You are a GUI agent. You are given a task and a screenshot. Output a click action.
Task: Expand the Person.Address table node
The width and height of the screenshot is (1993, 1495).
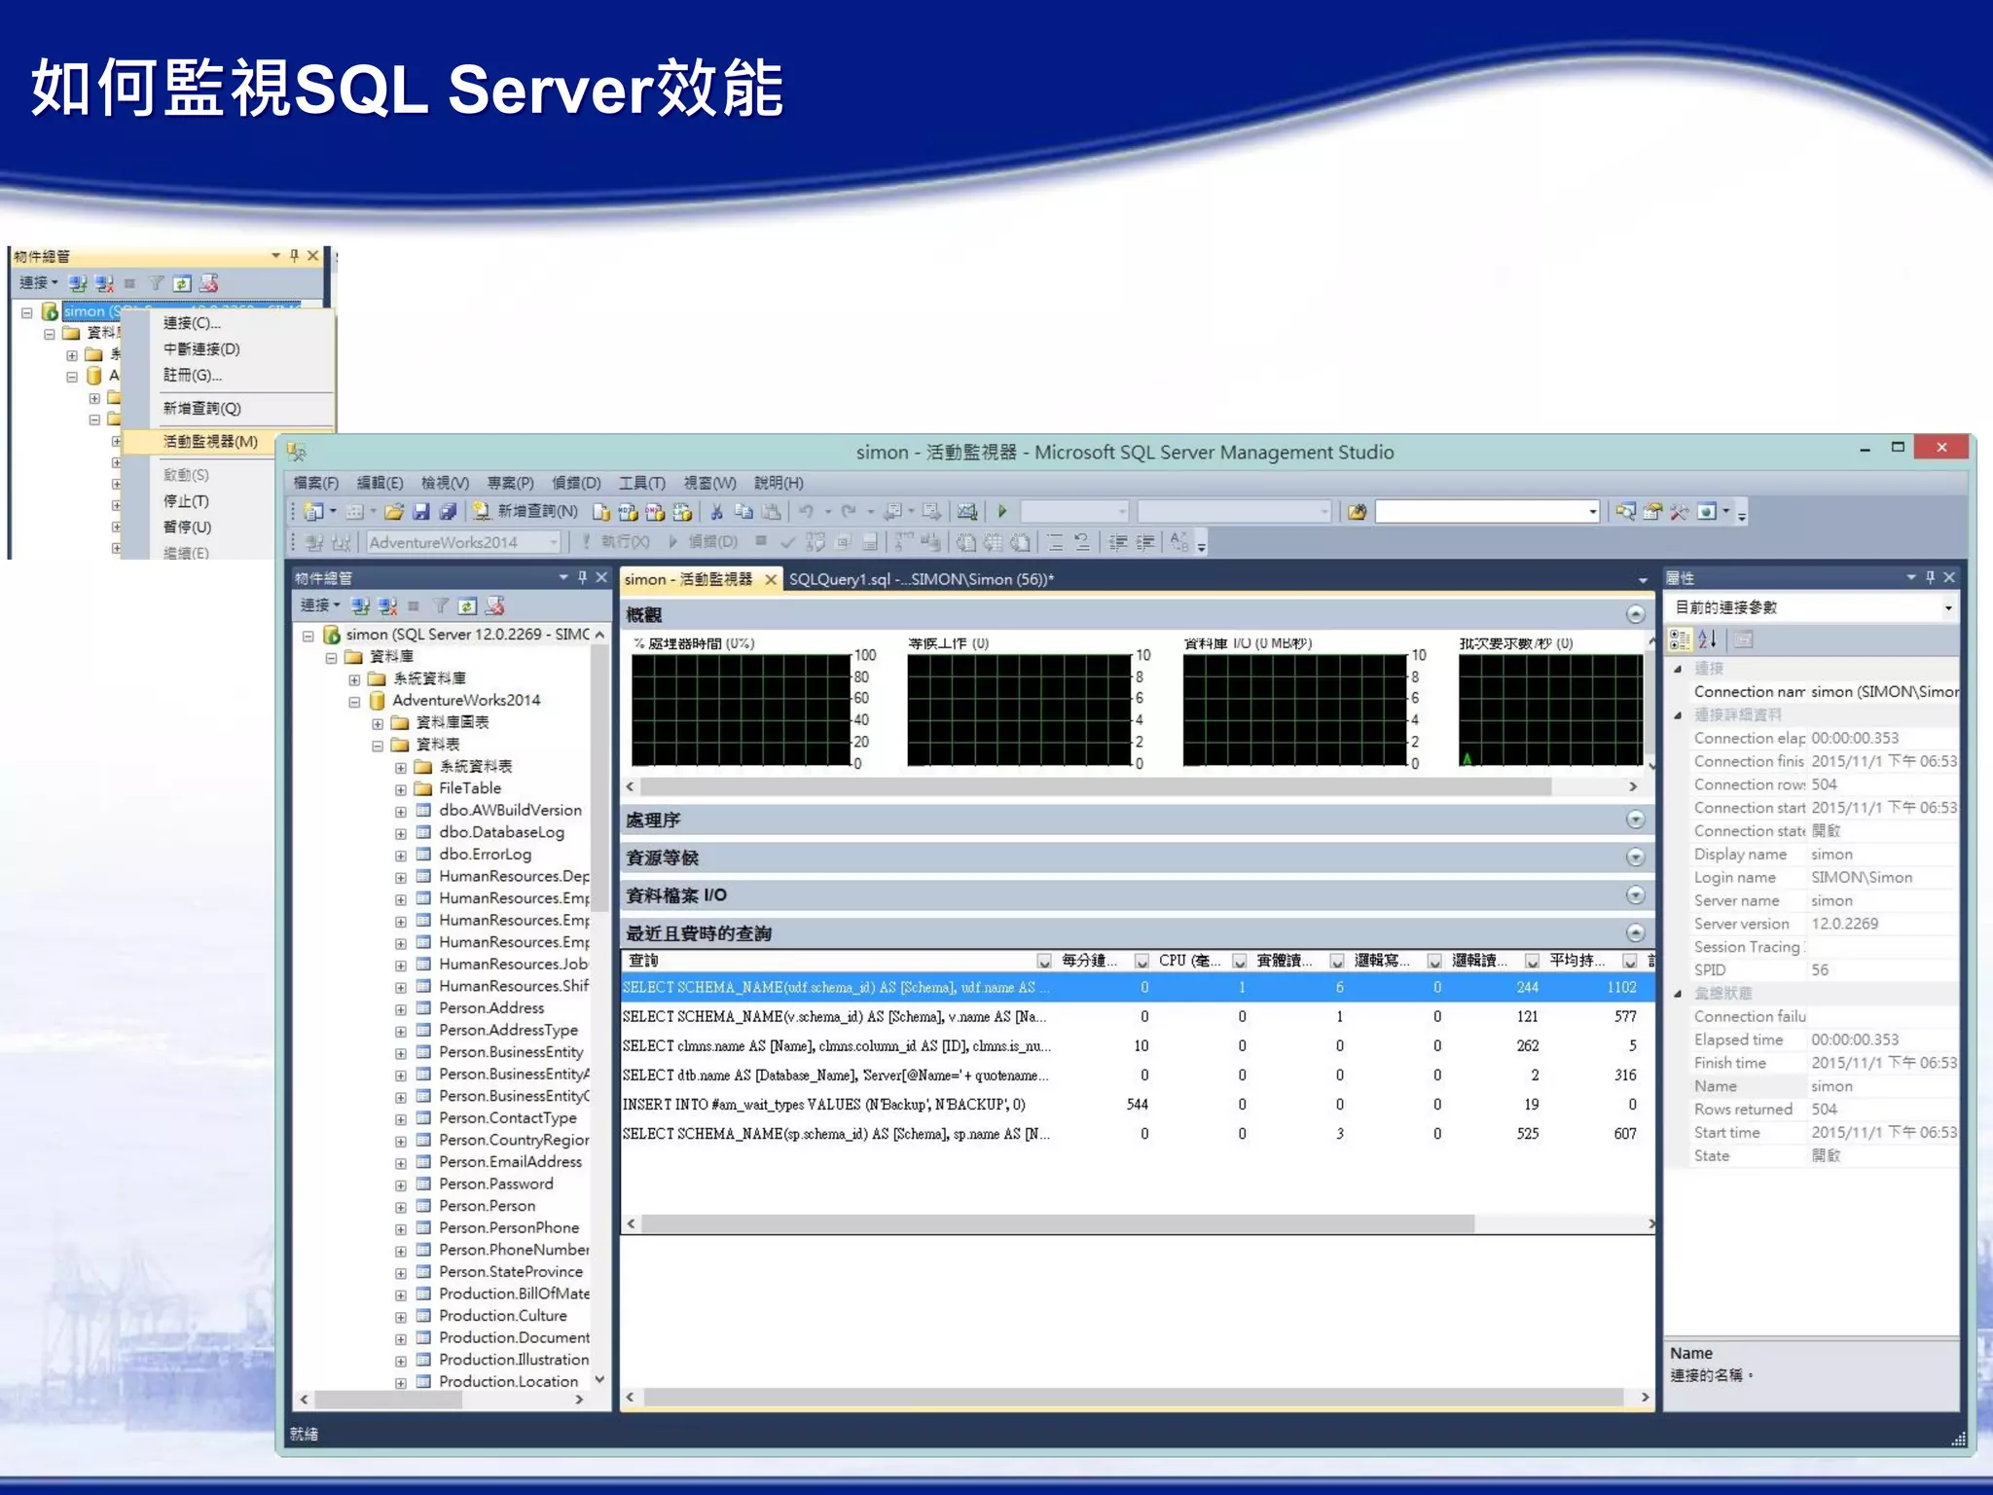[401, 1009]
